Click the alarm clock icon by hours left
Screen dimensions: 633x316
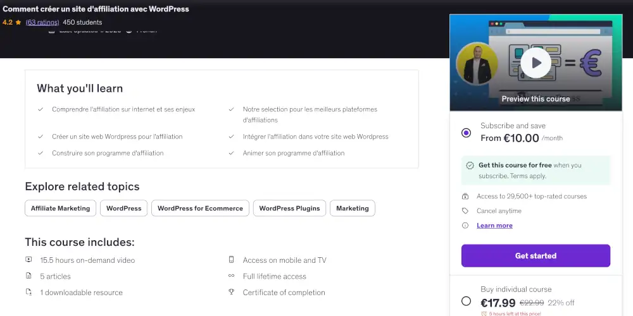pos(484,313)
